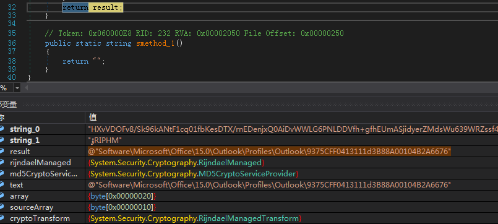Screen dimensions: 498x224
Task: Click the string return type on line 36
Action: point(118,43)
